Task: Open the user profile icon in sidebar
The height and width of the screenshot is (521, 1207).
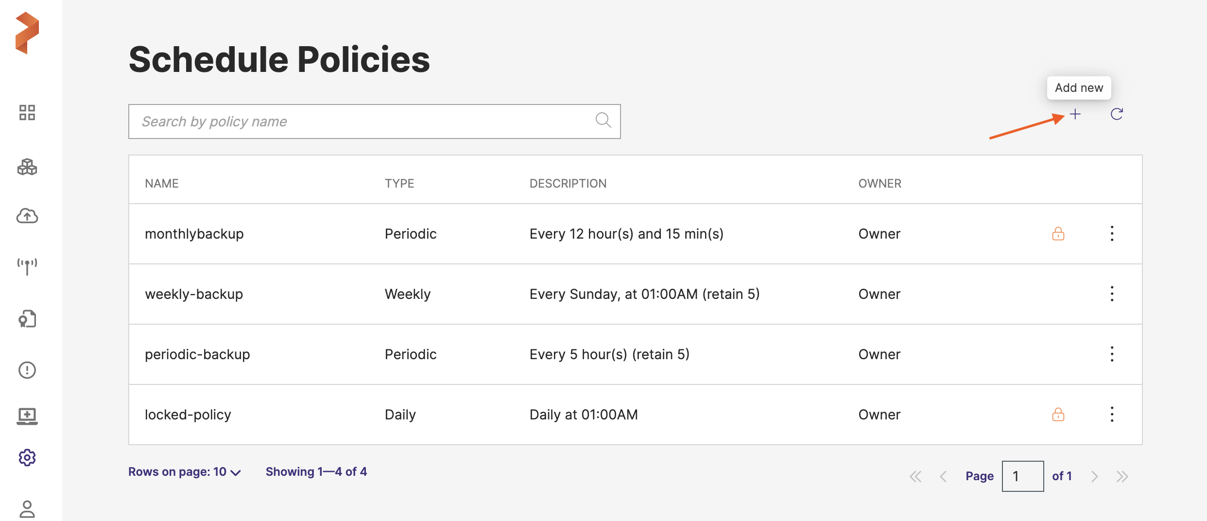Action: 27,509
